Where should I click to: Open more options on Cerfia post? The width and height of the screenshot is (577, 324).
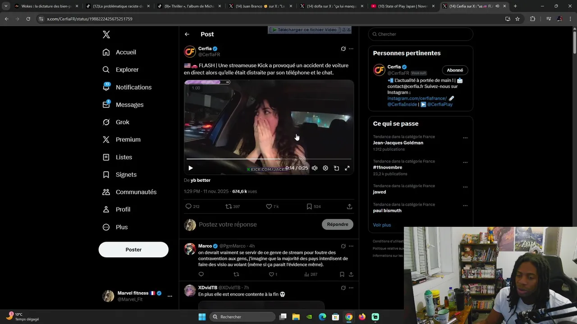(351, 49)
